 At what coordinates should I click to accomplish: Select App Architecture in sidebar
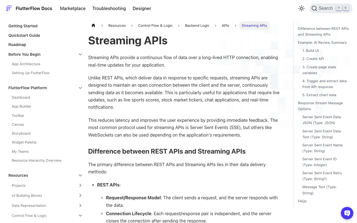point(26,64)
